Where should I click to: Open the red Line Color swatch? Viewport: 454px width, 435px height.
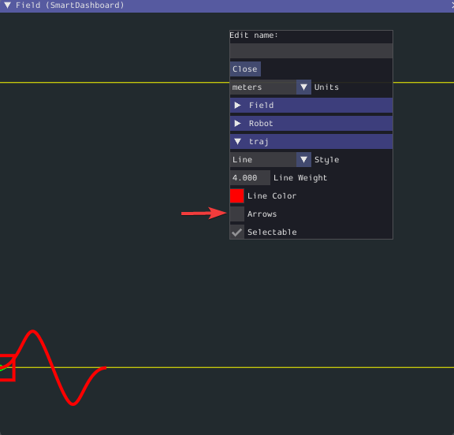tap(236, 196)
